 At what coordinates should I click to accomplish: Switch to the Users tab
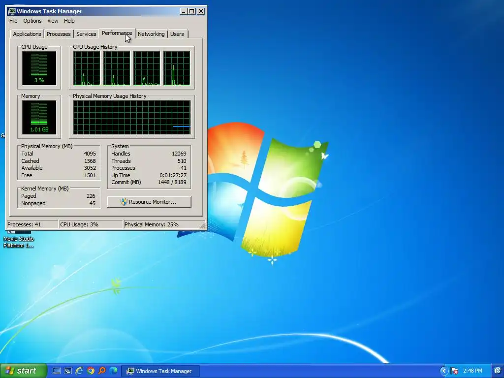coord(177,34)
